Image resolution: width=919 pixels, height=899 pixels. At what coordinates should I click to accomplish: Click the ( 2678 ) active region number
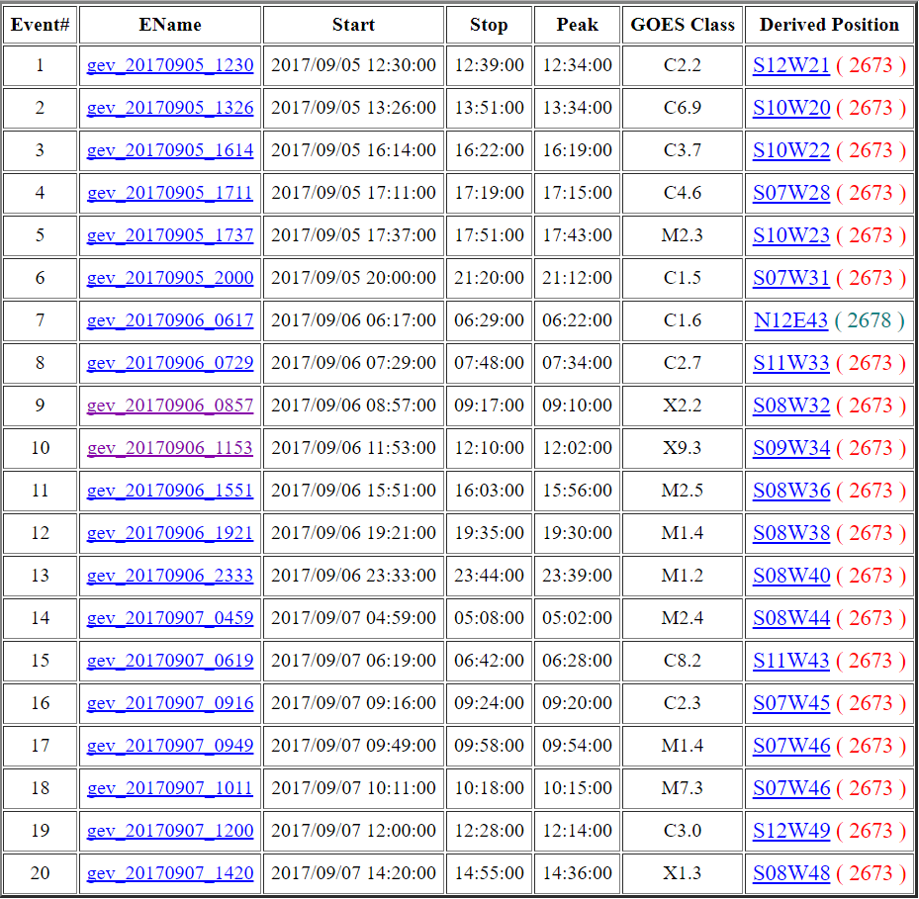point(870,320)
